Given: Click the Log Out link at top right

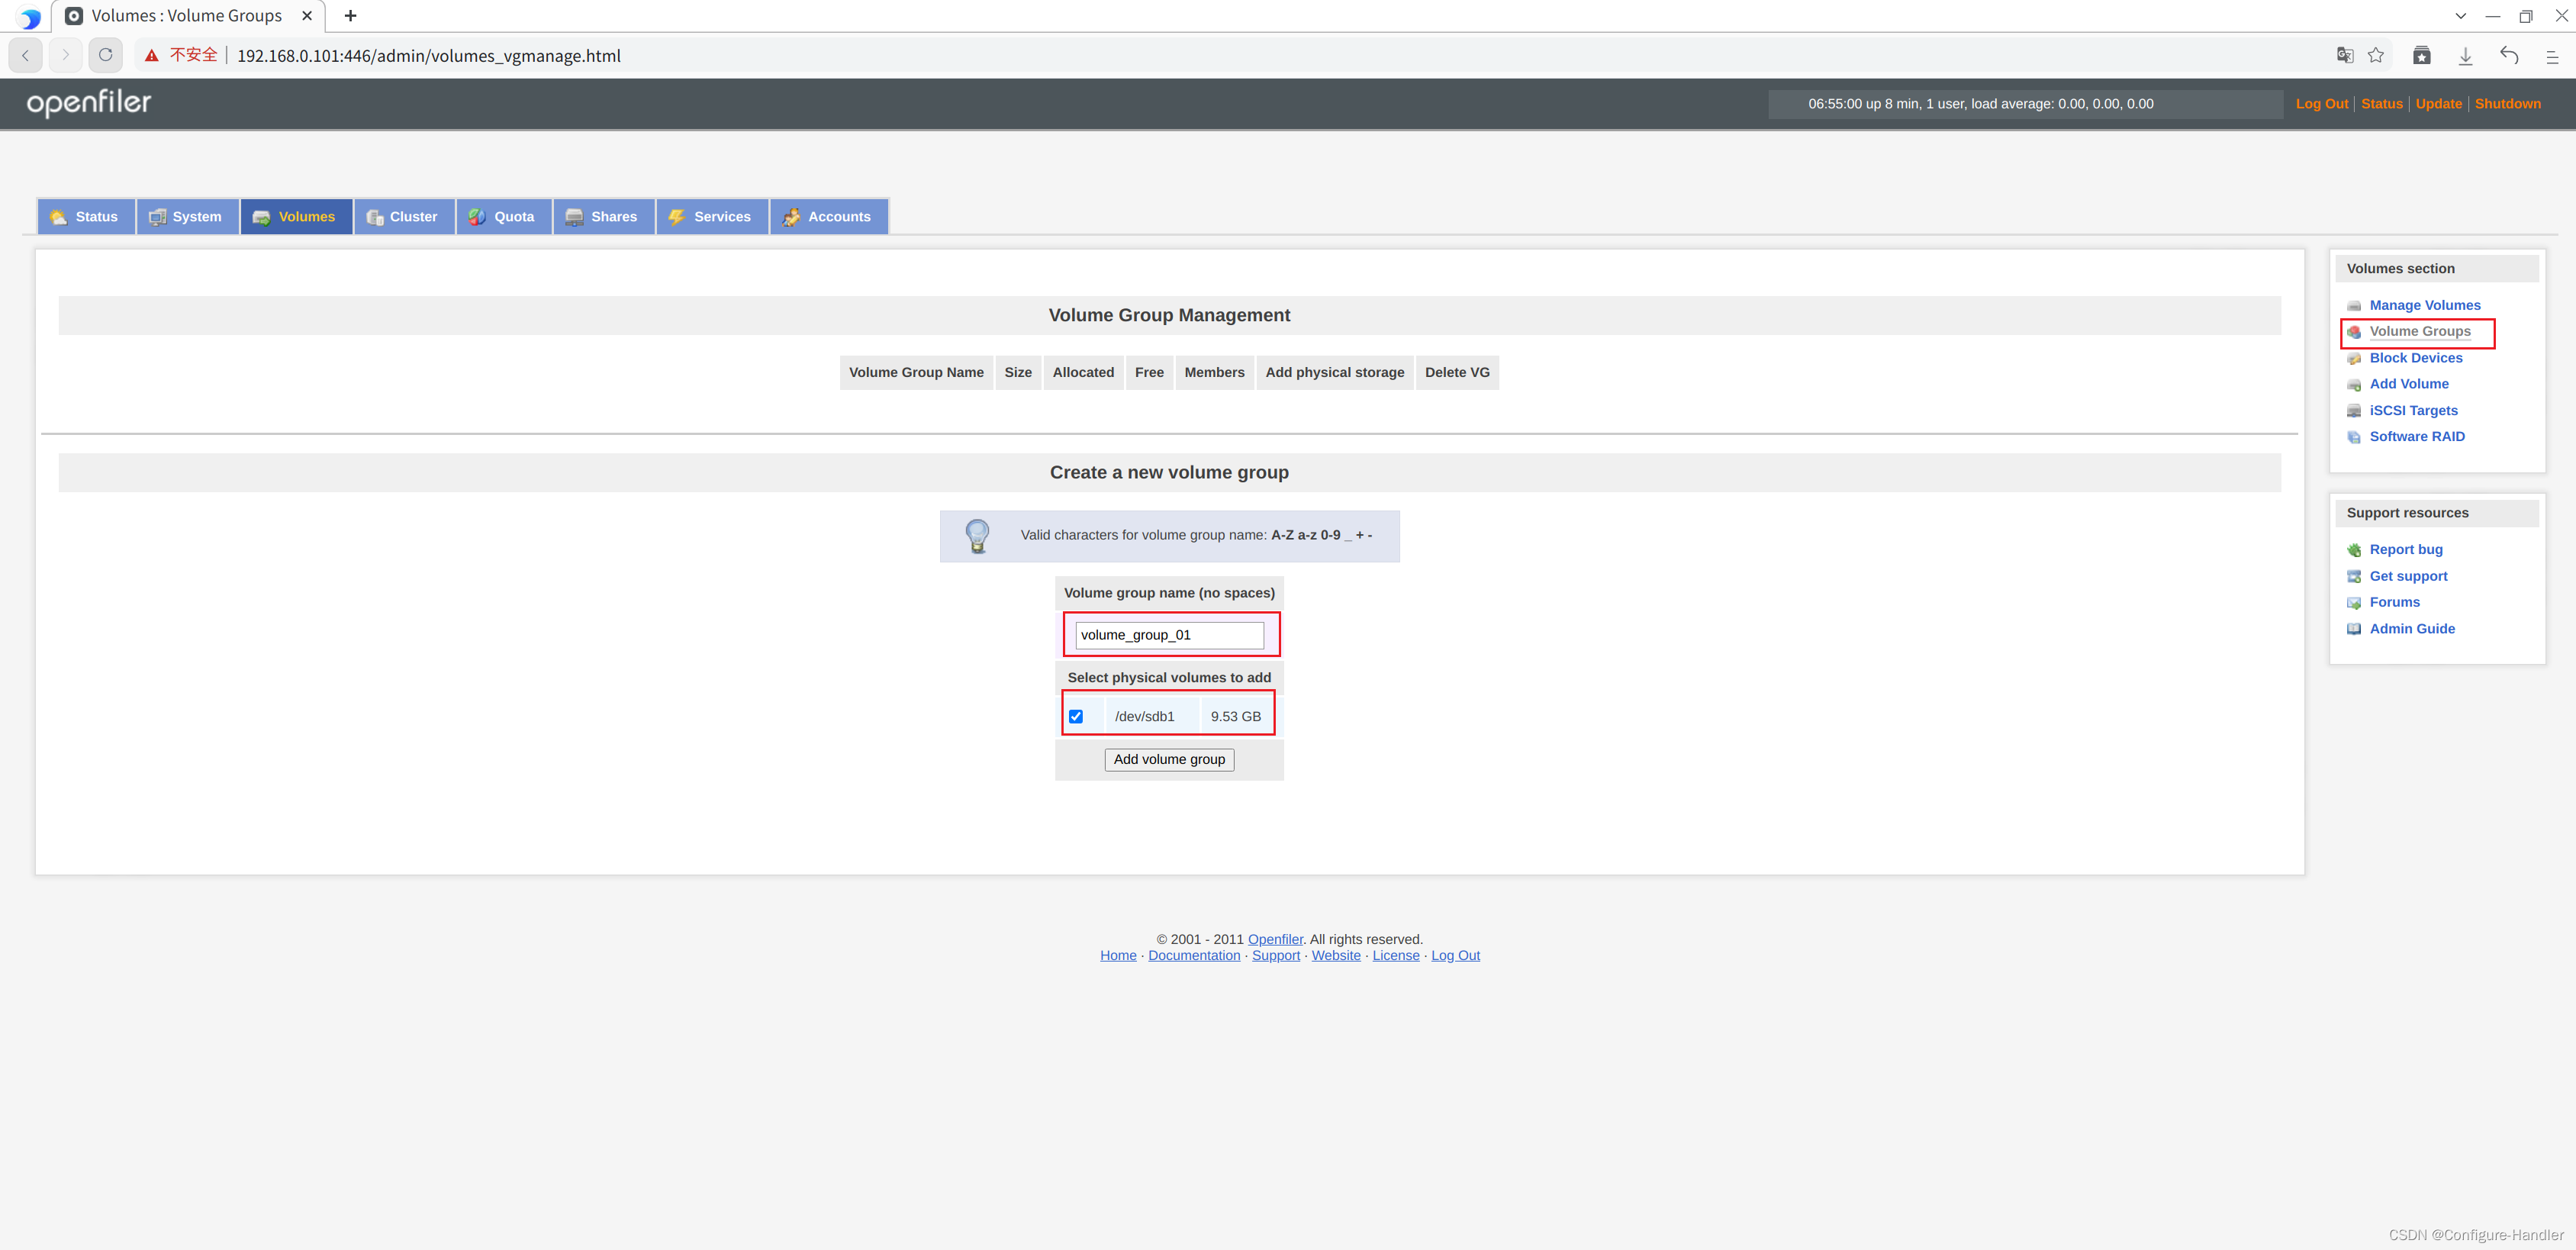Looking at the screenshot, I should 2321,103.
